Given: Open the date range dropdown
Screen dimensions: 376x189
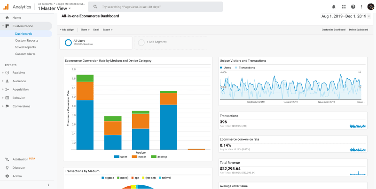Looking at the screenshot, I should click(346, 16).
